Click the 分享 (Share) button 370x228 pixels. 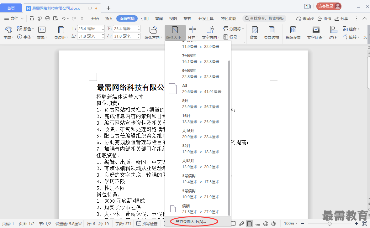click(x=341, y=18)
